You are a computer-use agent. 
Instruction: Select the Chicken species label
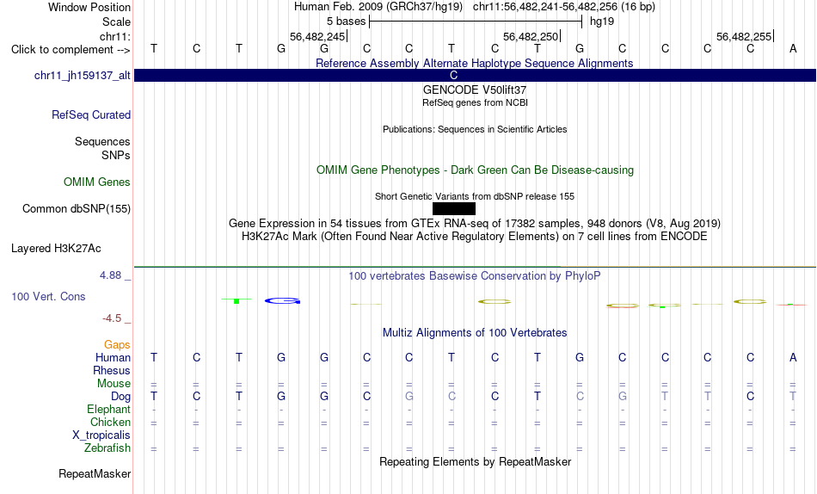(110, 422)
